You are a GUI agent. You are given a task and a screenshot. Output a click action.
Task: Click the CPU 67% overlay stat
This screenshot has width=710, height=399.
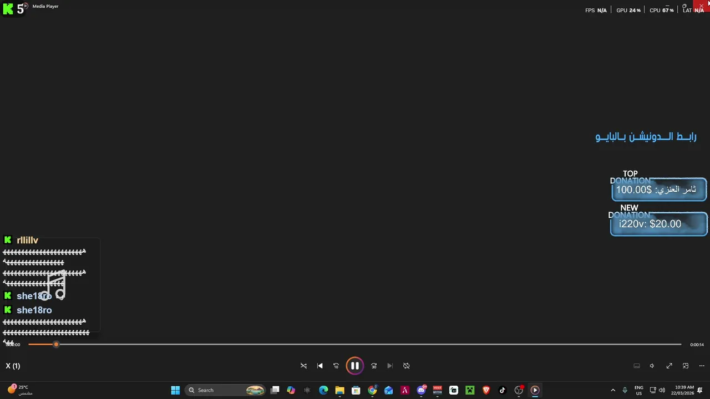pos(662,10)
